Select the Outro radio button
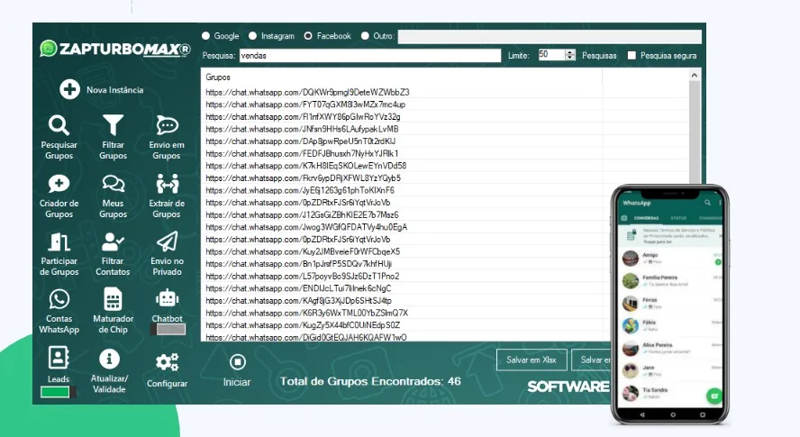 click(365, 36)
